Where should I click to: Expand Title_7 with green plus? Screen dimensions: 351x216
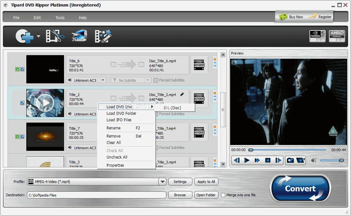point(17,137)
